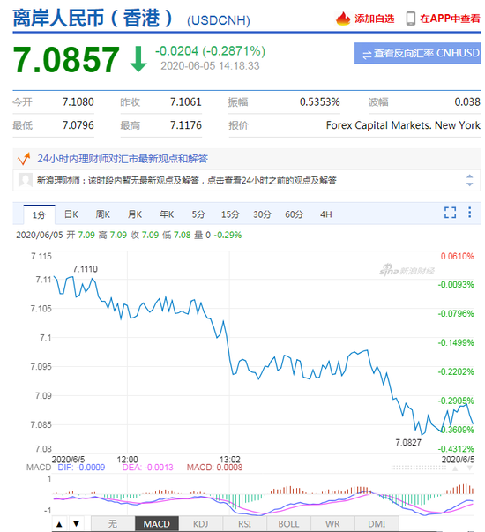Image resolution: width=485 pixels, height=532 pixels.
Task: Click the 新浪理财师 notice text
Action: point(187,181)
